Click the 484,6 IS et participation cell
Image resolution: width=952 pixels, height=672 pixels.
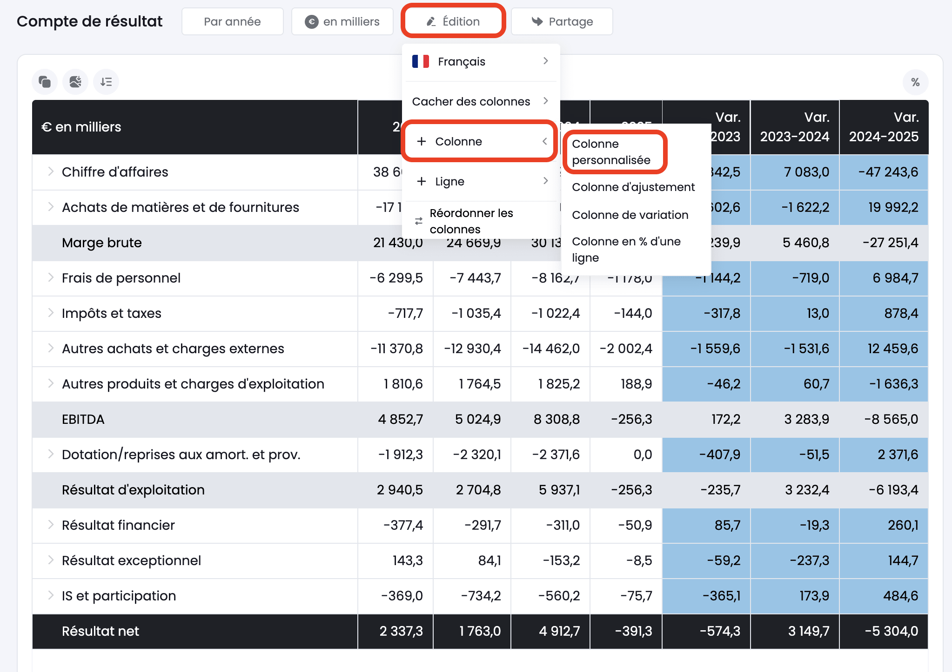click(x=884, y=596)
